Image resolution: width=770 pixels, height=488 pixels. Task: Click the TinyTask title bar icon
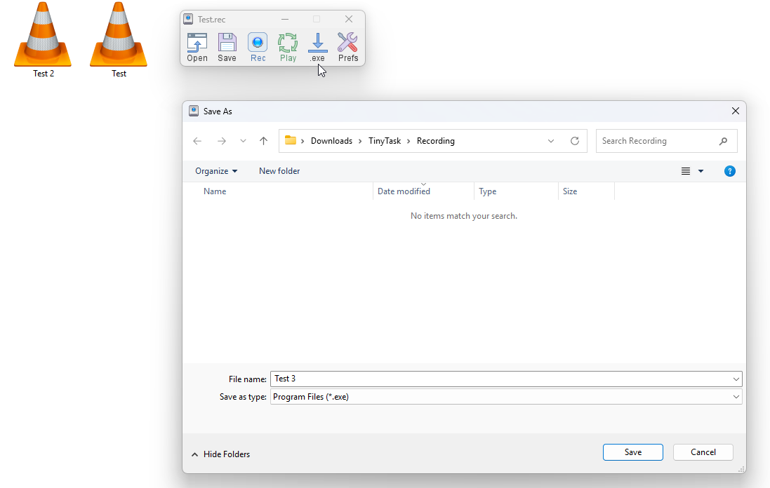188,19
